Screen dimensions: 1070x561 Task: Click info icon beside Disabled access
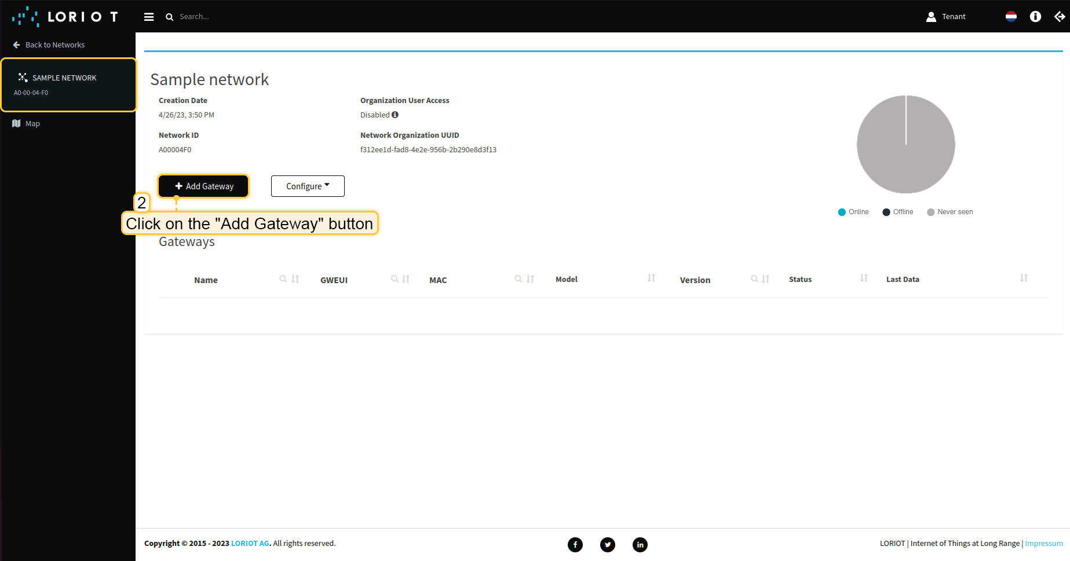coord(395,115)
